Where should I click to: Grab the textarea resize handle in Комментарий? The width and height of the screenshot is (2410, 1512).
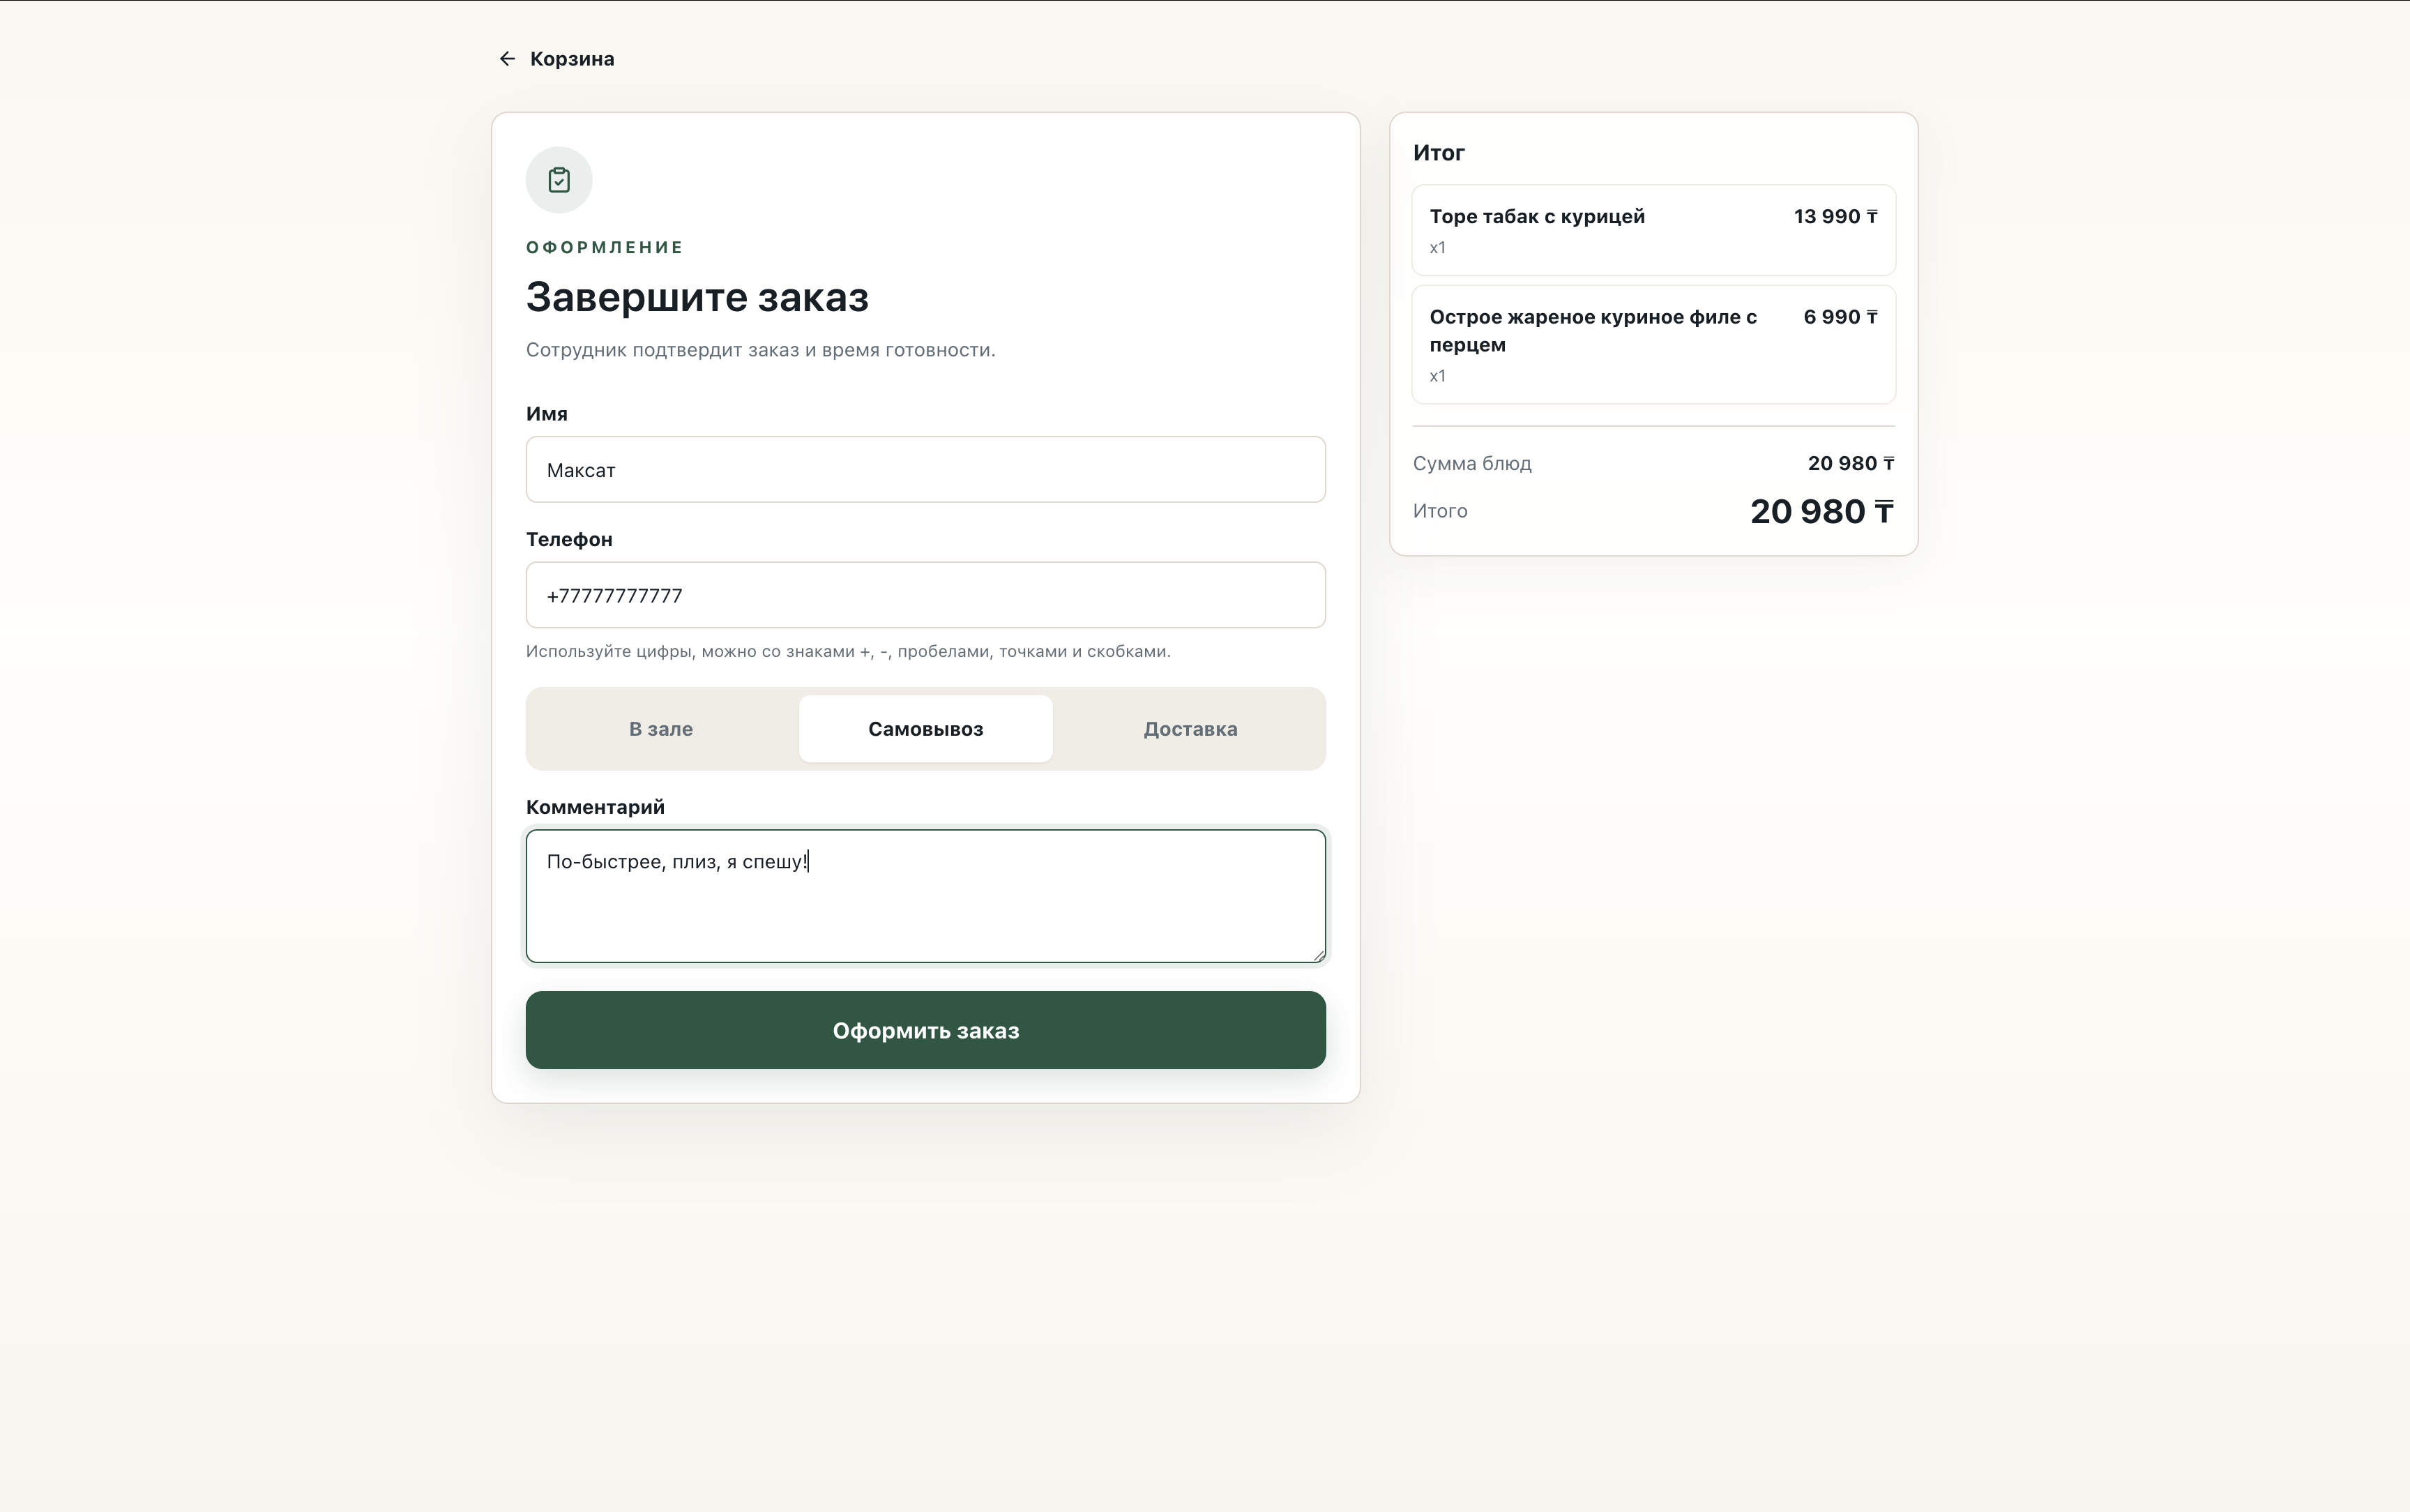[1319, 955]
